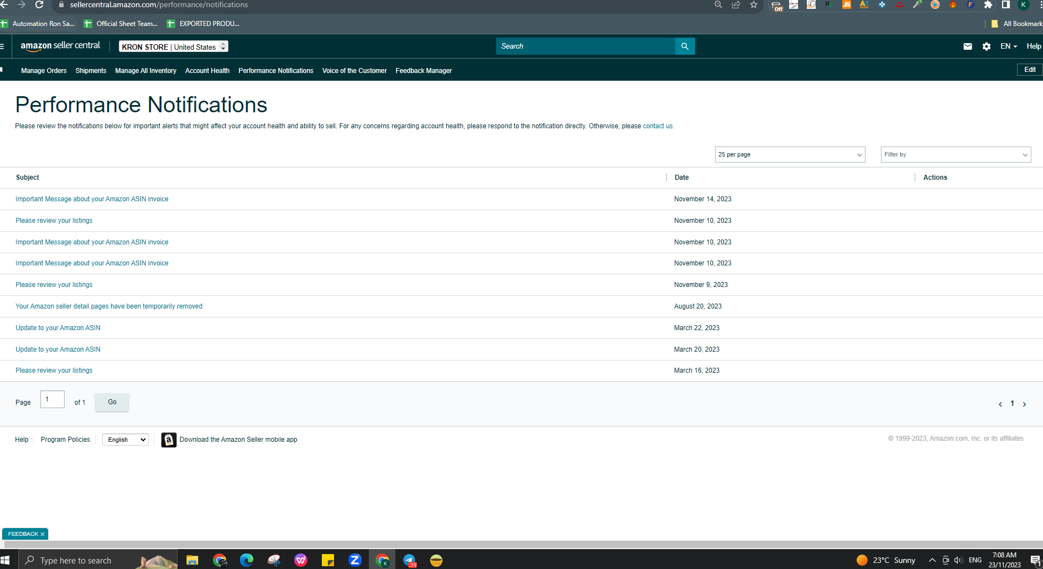Click the volume speaker icon in system tray
This screenshot has width=1043, height=569.
pos(958,560)
